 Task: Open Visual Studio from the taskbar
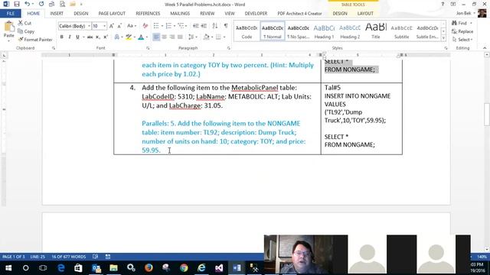coord(219,268)
